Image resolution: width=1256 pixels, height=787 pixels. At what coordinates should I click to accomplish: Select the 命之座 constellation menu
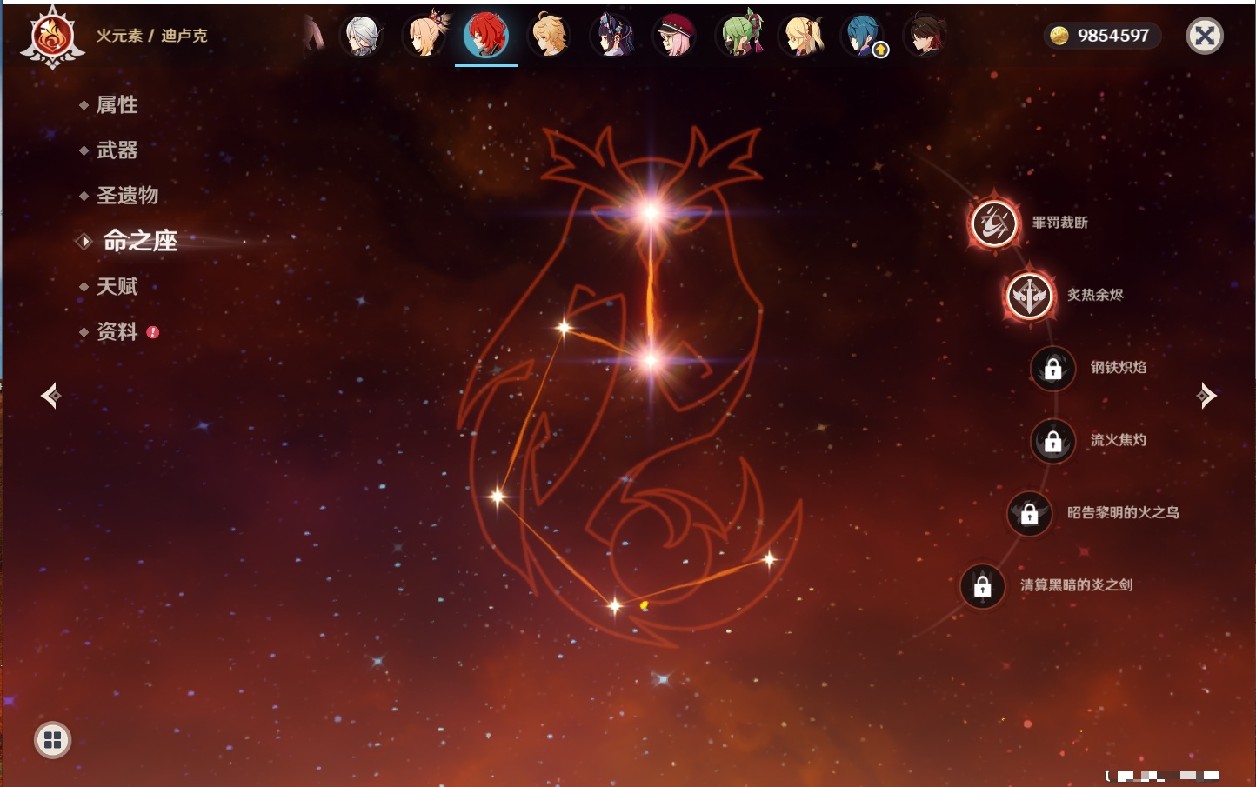coord(139,241)
